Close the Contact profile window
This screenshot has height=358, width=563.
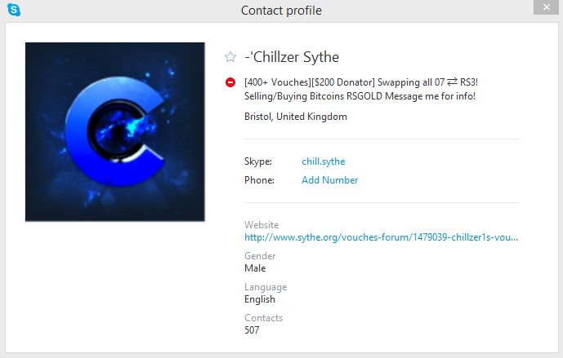546,7
